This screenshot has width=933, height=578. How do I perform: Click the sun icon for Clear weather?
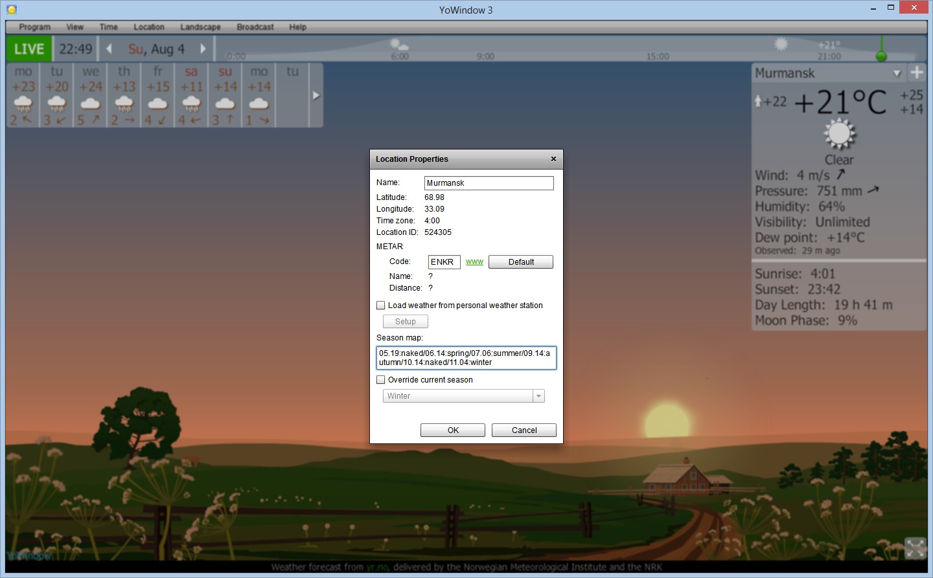(839, 134)
